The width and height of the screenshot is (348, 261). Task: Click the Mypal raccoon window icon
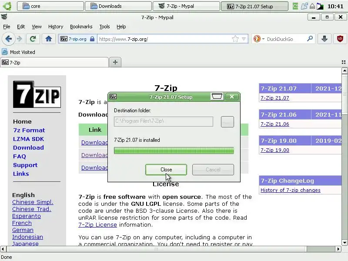click(4, 17)
